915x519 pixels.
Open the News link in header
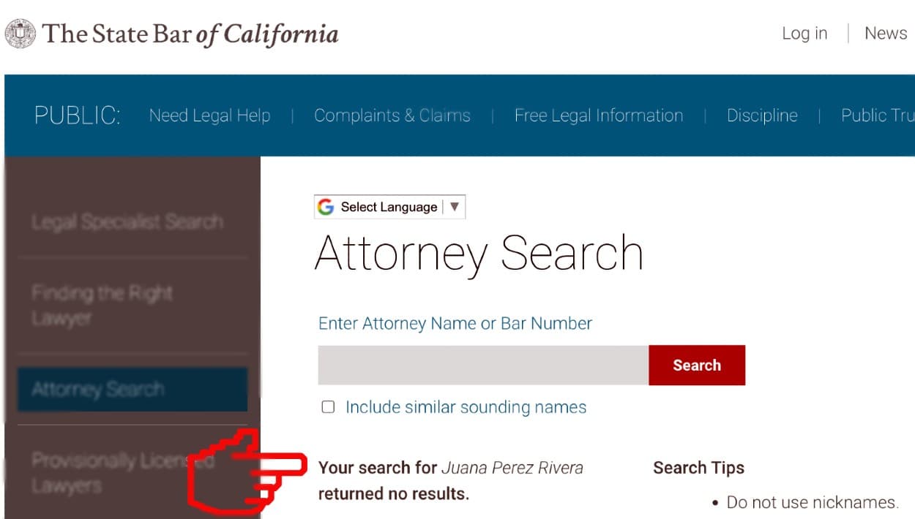pos(885,34)
